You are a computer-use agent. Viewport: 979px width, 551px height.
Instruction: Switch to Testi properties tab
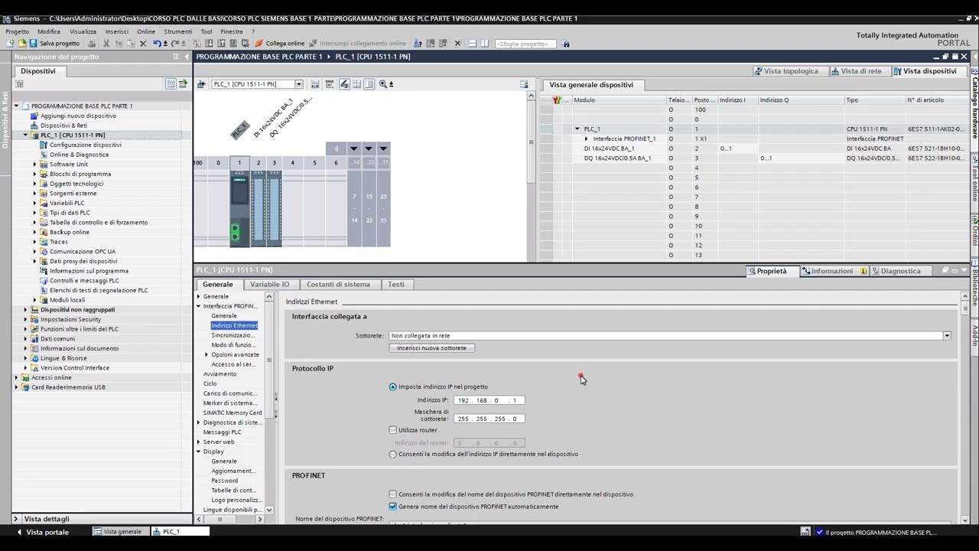click(x=395, y=285)
